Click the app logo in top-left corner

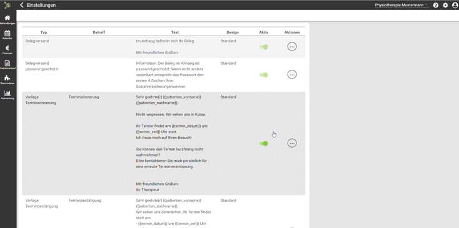click(x=8, y=5)
